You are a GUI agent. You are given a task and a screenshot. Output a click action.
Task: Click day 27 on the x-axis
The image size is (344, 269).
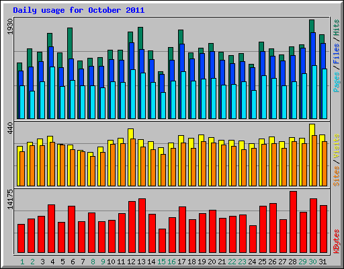pyautogui.click(x=282, y=262)
